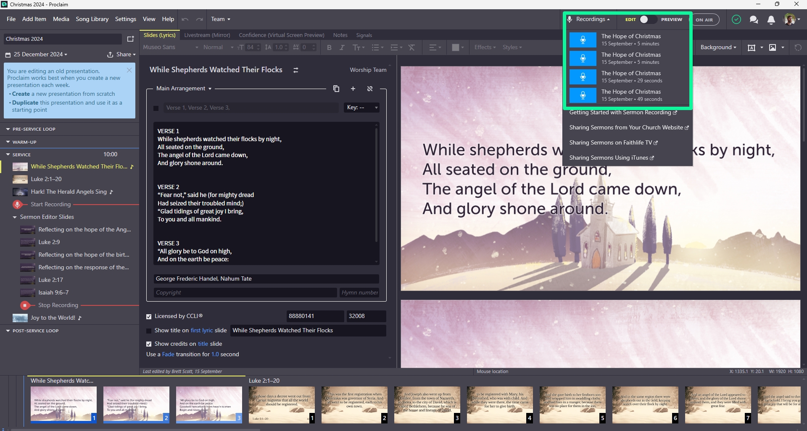Open the Song Library menu

click(92, 19)
